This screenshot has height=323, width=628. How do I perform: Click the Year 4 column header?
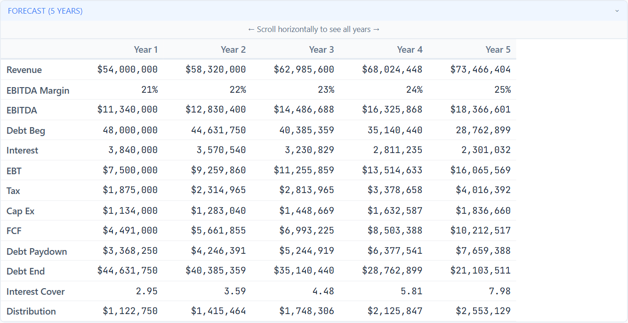[410, 49]
